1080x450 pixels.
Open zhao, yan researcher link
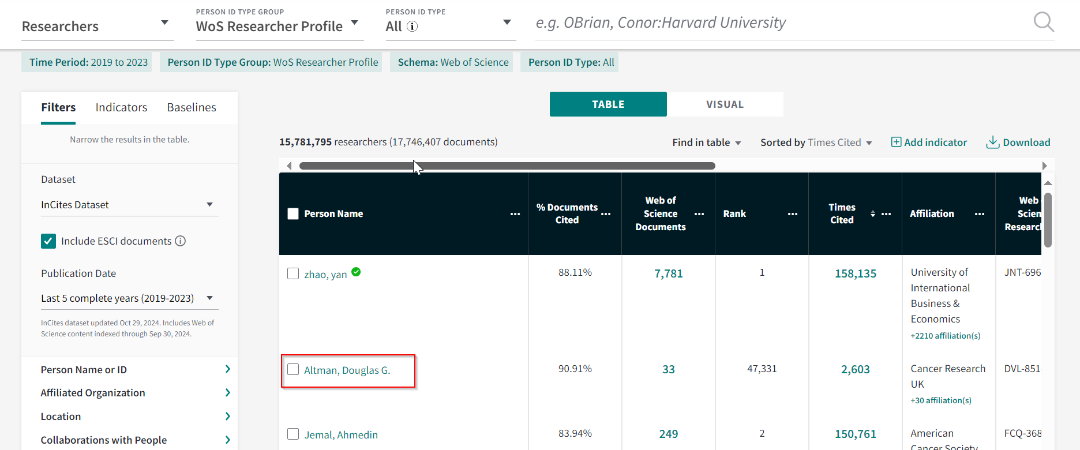point(325,275)
